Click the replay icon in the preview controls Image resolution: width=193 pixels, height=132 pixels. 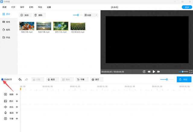(144, 72)
